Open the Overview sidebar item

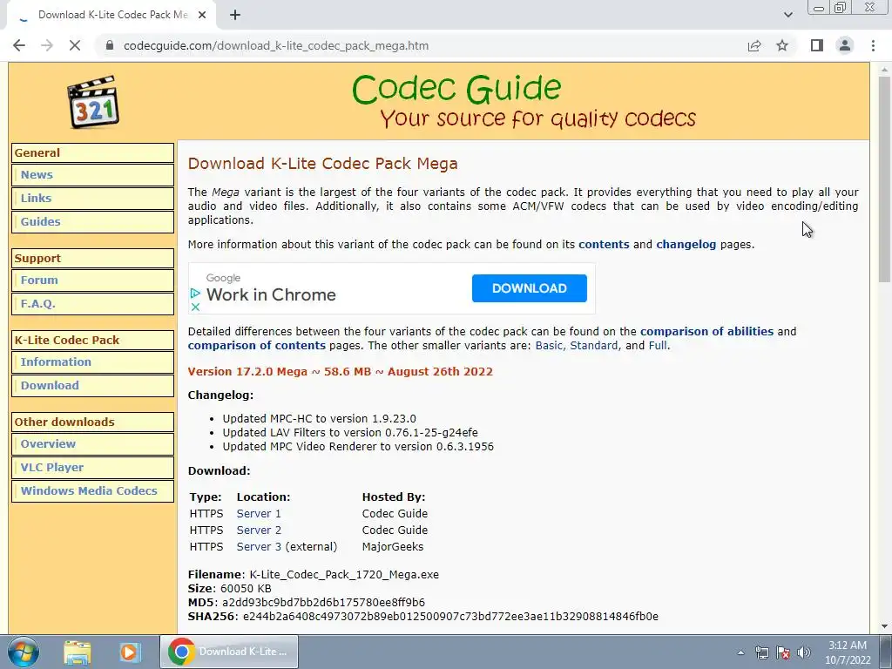92,444
